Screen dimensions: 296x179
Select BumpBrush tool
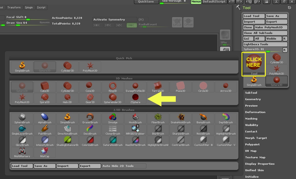click(x=203, y=118)
